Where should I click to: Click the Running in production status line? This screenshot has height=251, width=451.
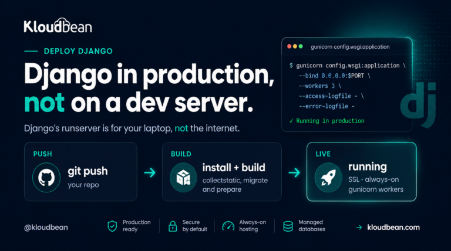(x=327, y=121)
